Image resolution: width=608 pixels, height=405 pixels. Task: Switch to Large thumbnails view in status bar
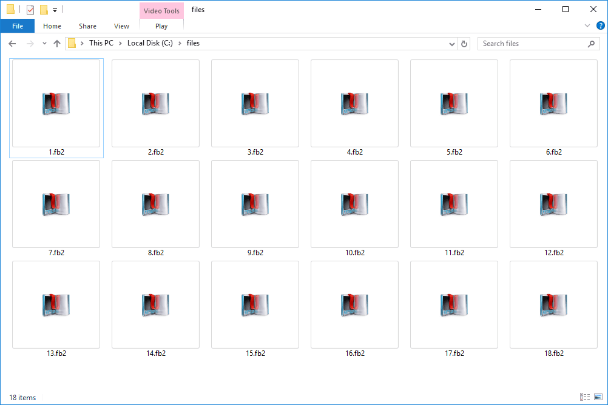(596, 397)
